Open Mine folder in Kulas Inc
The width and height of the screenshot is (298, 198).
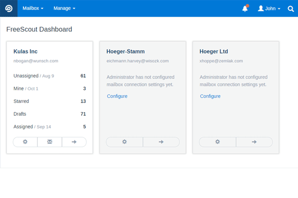(50, 89)
